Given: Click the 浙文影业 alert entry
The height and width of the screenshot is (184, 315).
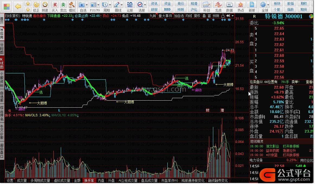Looking at the screenshot, I should pos(272,146).
